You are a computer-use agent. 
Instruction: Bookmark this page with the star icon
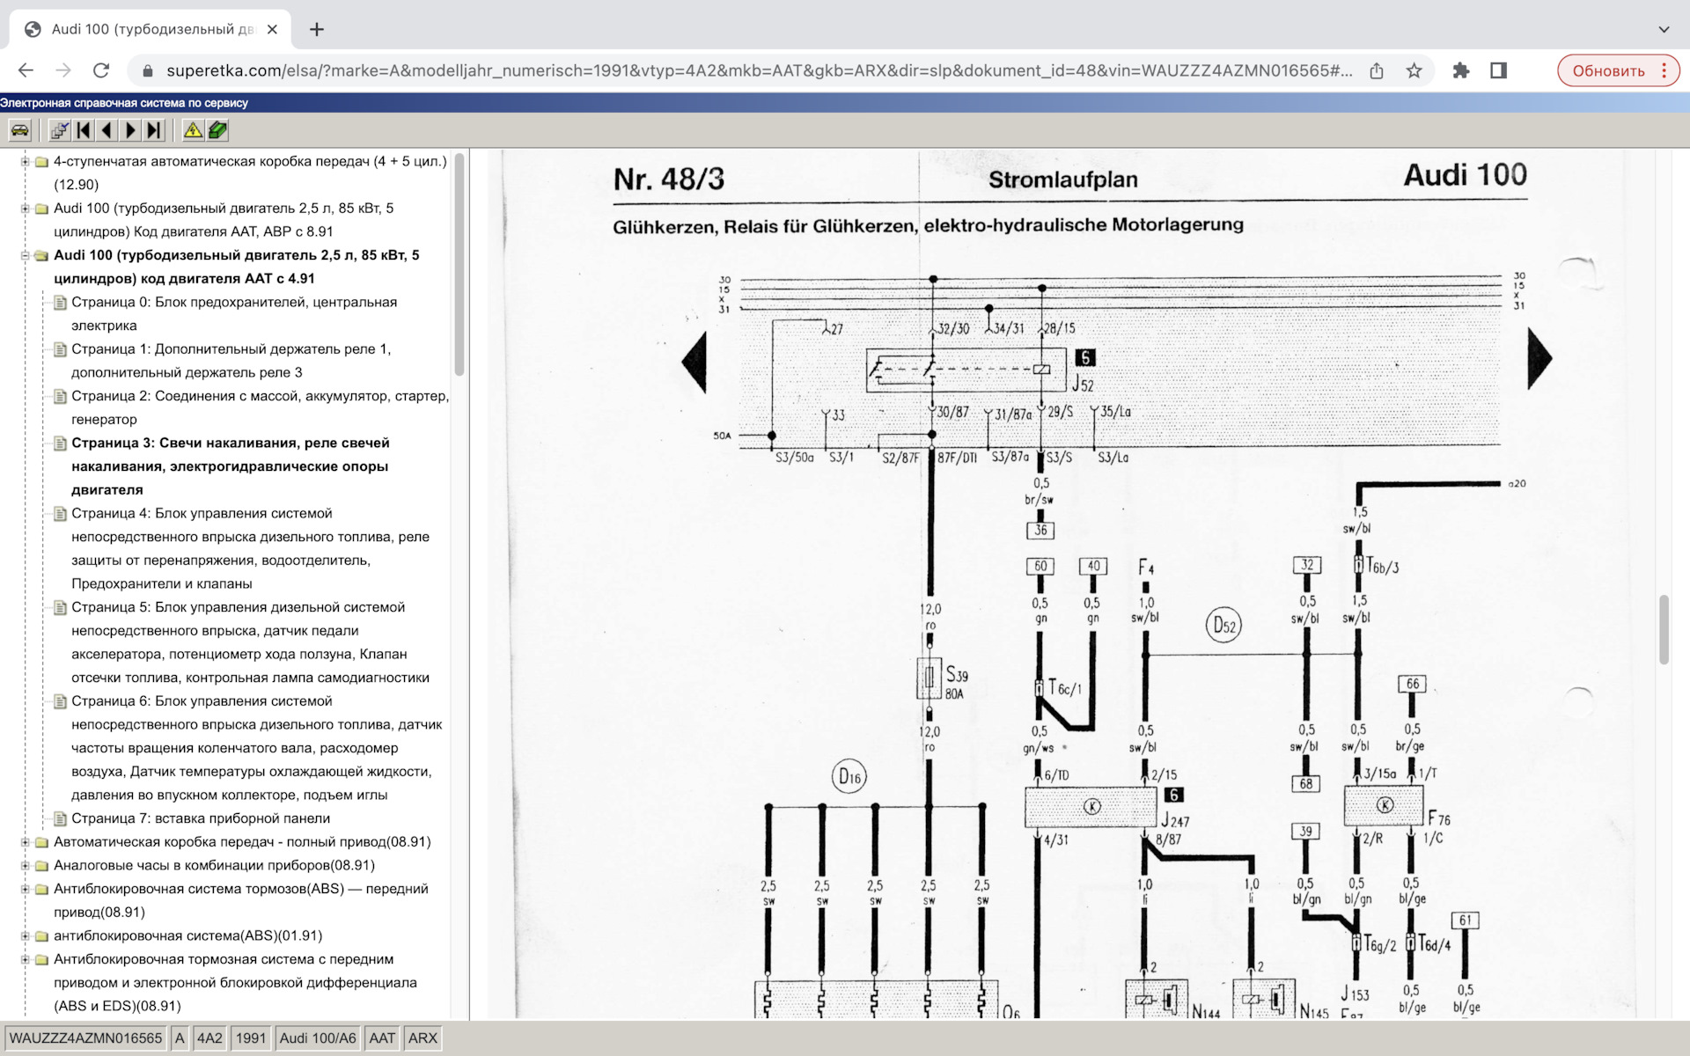[x=1414, y=70]
